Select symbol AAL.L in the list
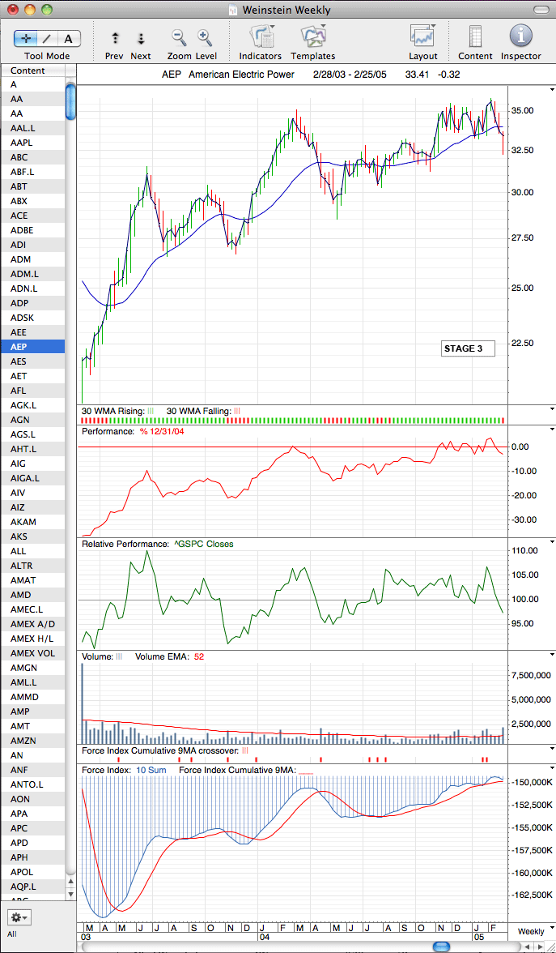The height and width of the screenshot is (953, 556). pos(32,128)
